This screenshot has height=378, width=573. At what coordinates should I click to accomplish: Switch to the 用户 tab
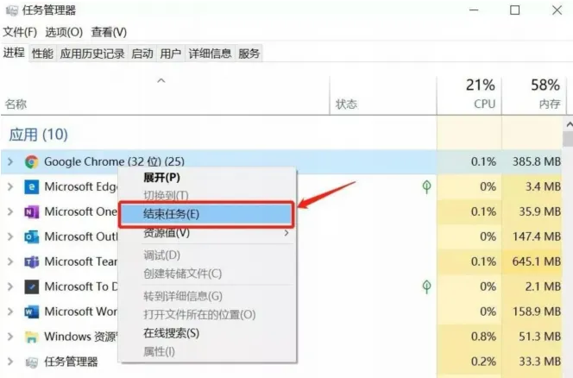171,54
